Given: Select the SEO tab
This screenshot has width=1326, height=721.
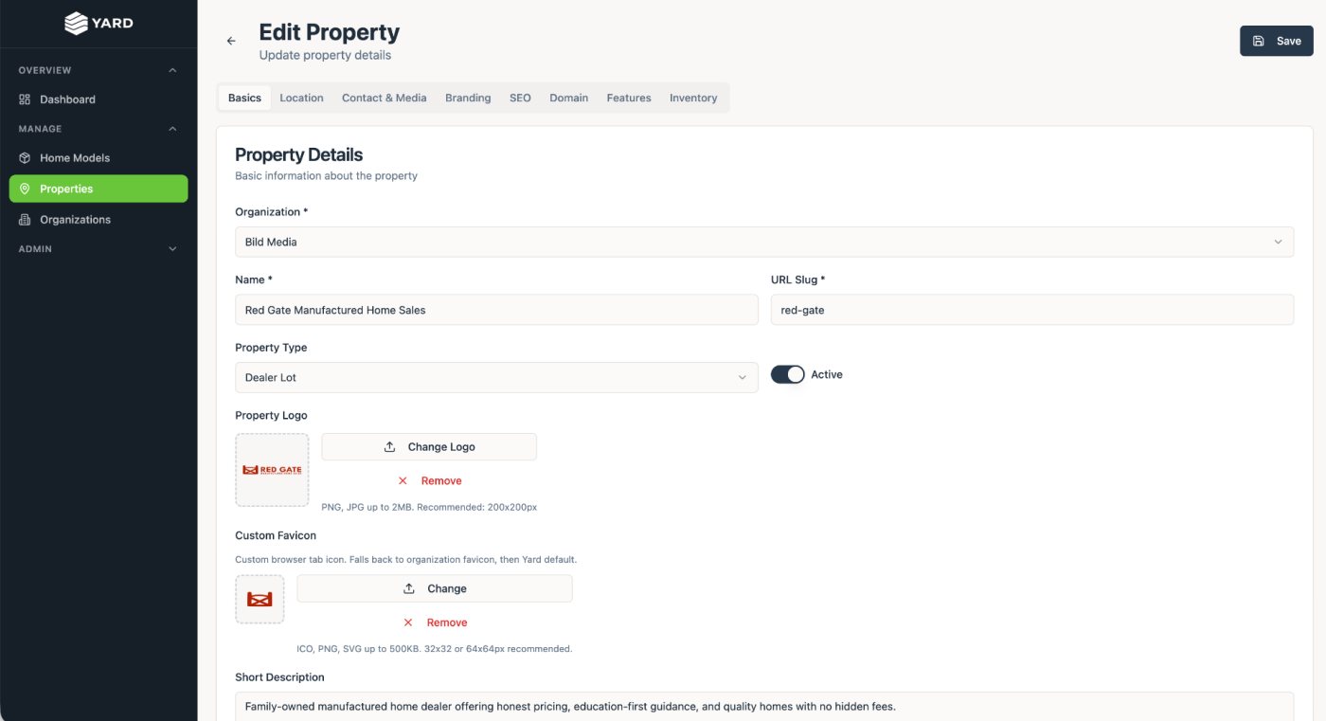Looking at the screenshot, I should [x=520, y=98].
